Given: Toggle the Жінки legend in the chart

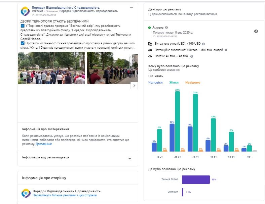Looking at the screenshot, I should [174, 83].
